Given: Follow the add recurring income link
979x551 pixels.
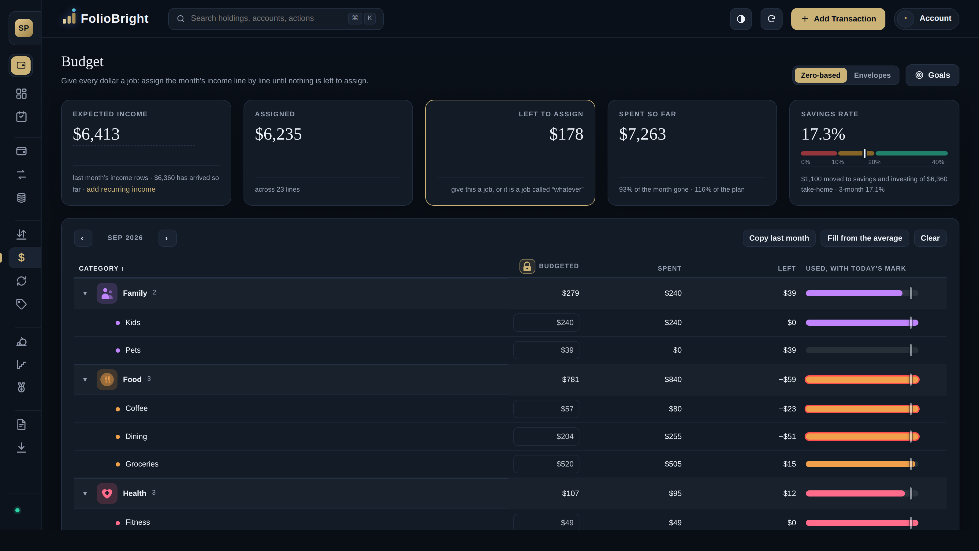Looking at the screenshot, I should (x=121, y=189).
